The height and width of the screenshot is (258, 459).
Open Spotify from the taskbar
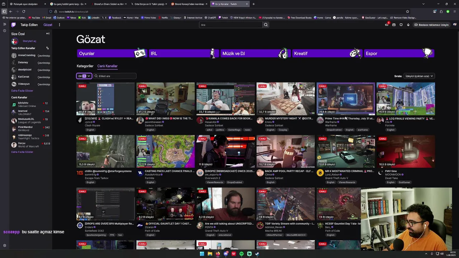tap(241, 254)
